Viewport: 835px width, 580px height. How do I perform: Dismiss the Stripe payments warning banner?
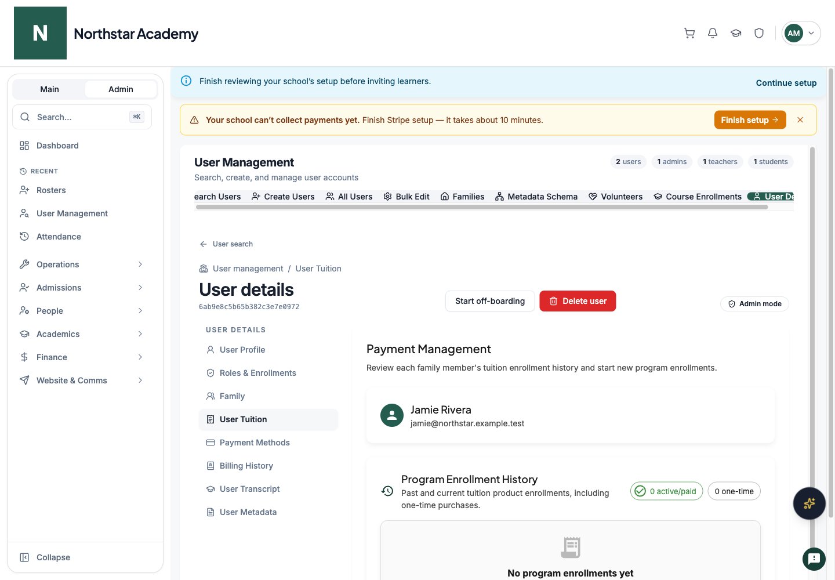point(800,120)
